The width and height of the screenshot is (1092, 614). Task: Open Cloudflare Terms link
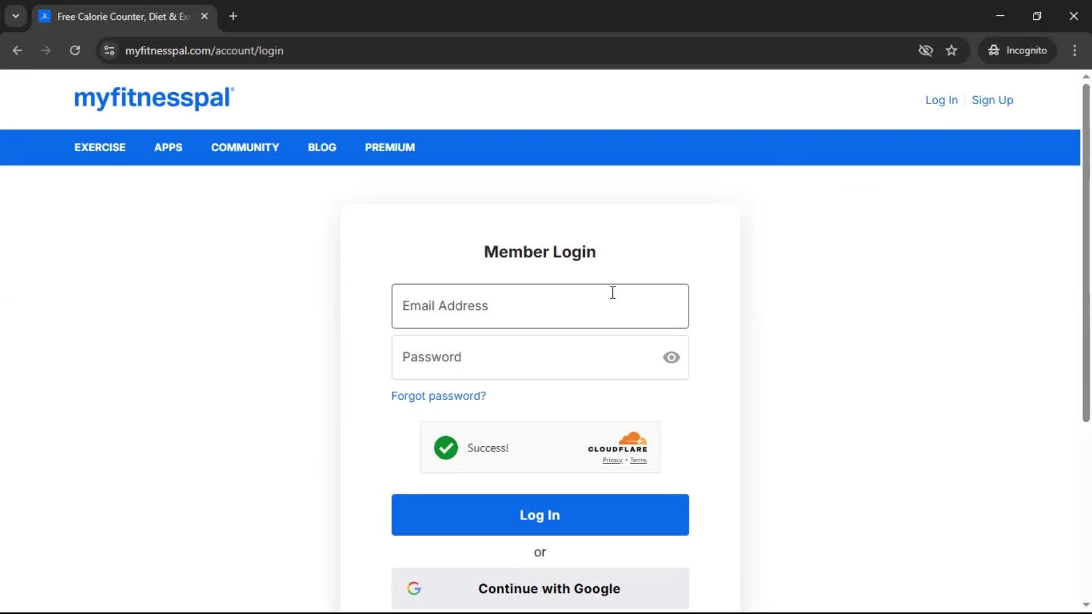tap(638, 460)
